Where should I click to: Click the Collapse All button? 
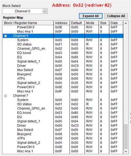tap(116, 16)
